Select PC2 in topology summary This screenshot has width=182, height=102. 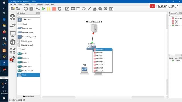point(176,23)
